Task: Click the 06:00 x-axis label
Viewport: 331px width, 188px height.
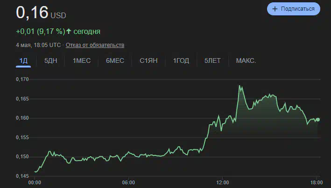Action: coord(128,182)
